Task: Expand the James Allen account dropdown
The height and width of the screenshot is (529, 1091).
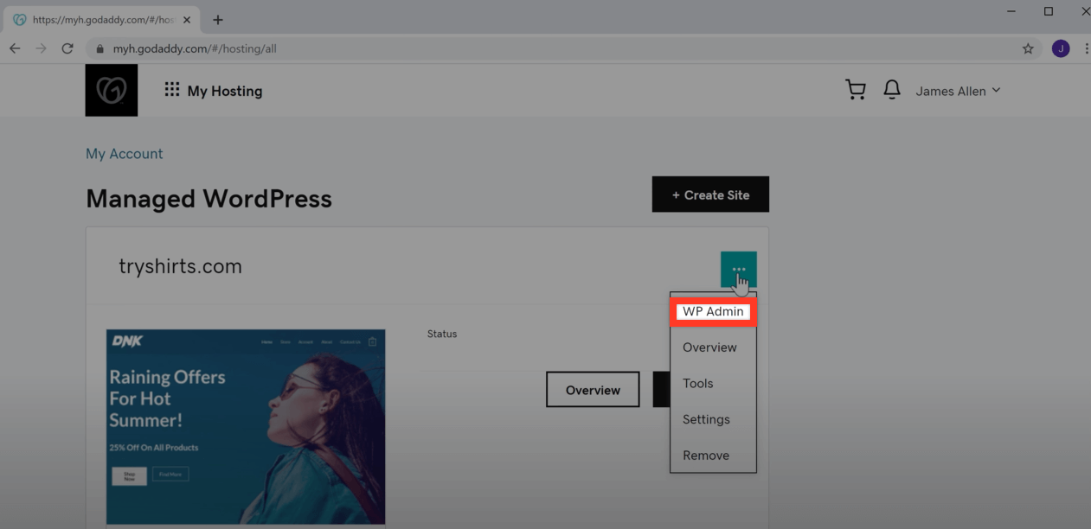Action: pos(958,91)
